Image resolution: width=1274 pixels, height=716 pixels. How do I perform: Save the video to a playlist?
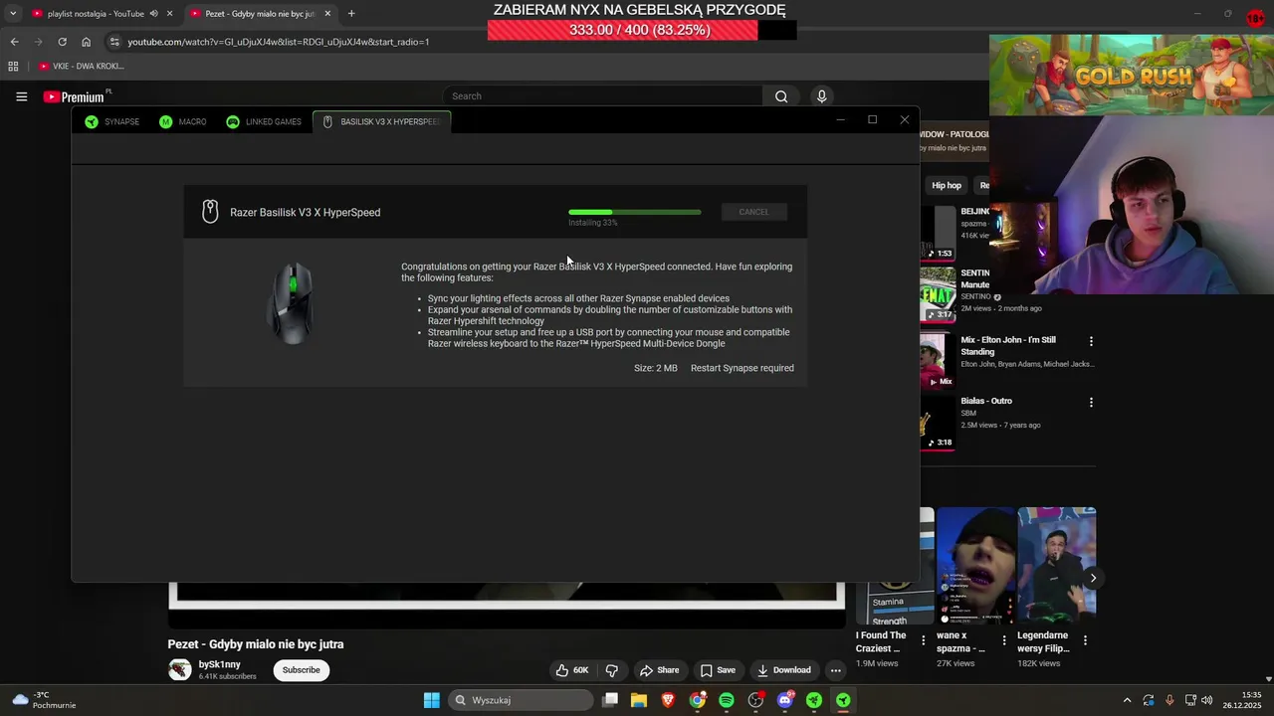(x=718, y=670)
